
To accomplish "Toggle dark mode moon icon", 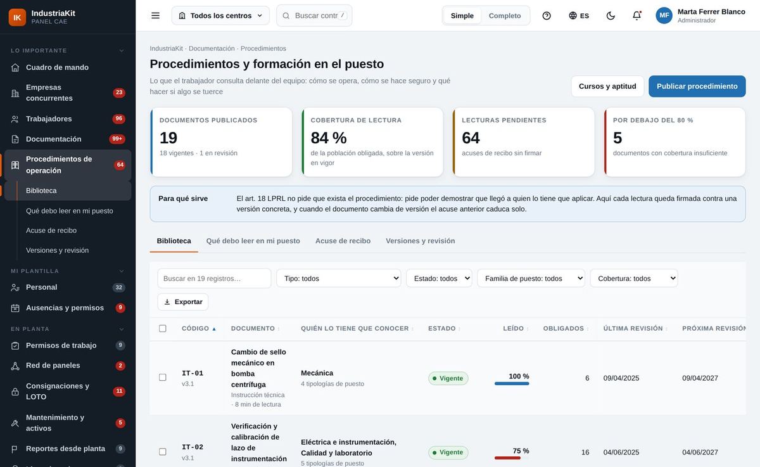I will point(611,15).
